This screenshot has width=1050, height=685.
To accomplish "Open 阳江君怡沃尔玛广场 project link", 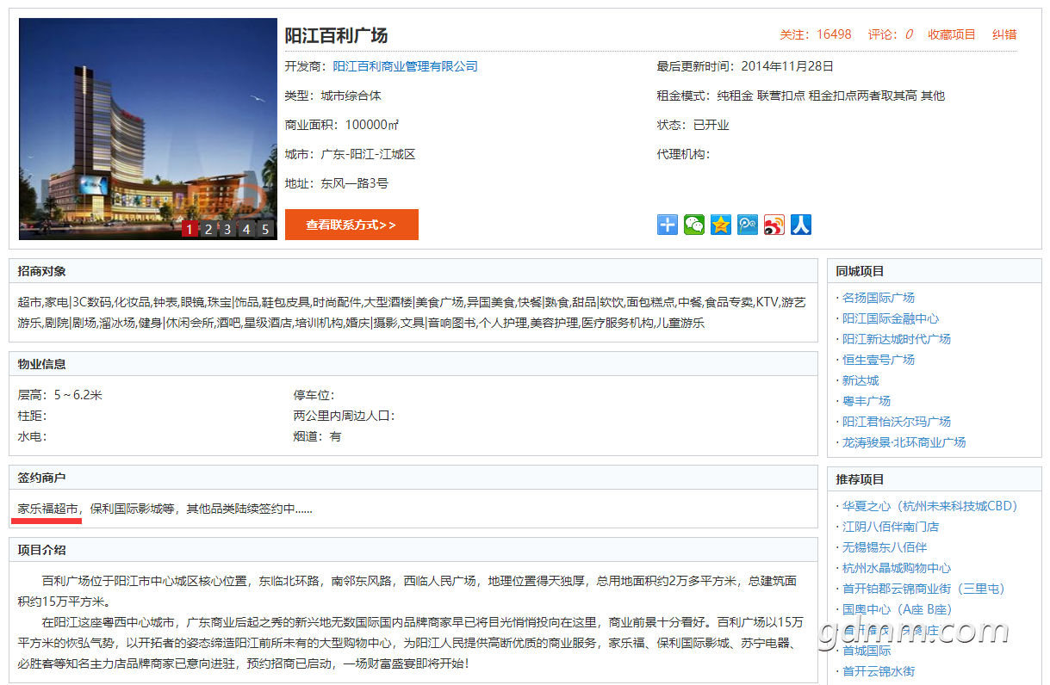I will (896, 422).
